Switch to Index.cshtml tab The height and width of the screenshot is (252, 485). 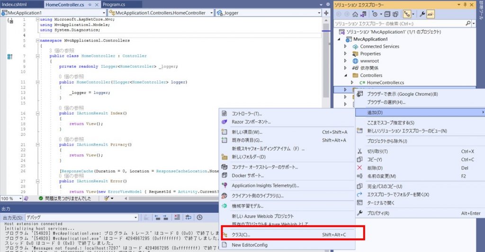[14, 5]
